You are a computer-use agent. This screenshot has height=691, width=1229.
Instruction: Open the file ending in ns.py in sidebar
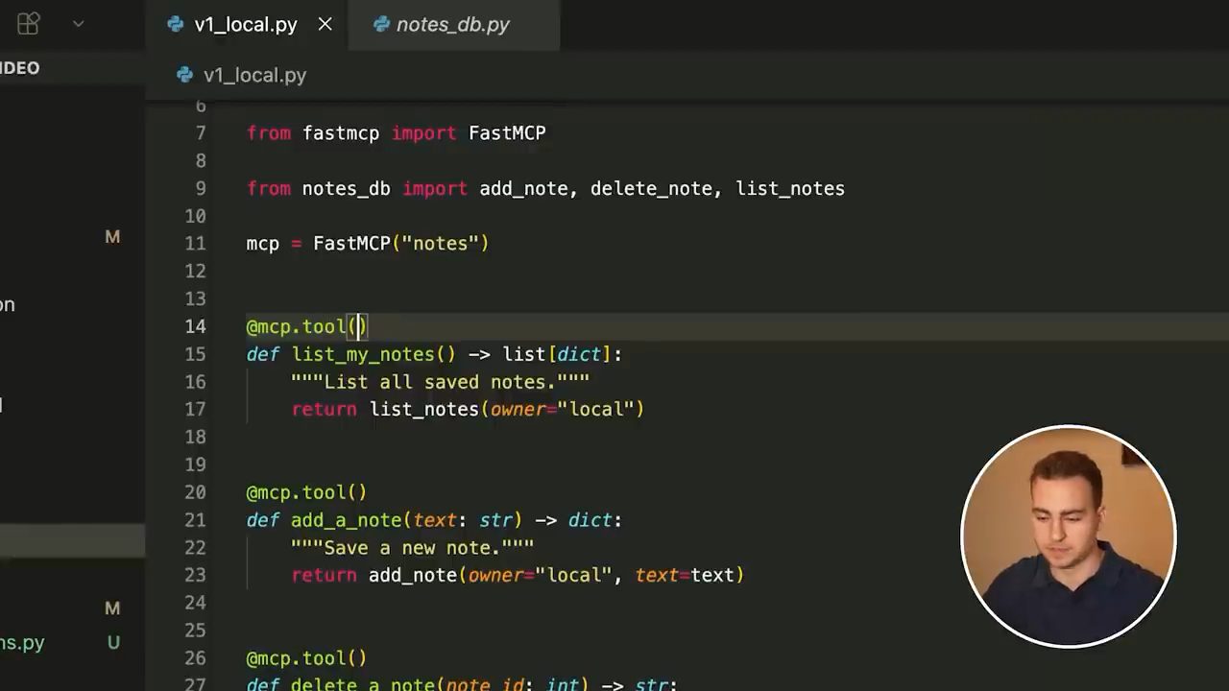[x=22, y=643]
